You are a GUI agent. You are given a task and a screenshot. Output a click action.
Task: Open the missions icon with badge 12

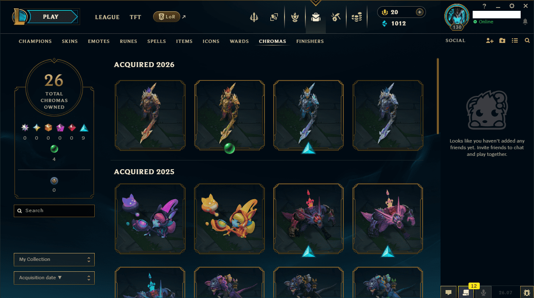pos(466,292)
